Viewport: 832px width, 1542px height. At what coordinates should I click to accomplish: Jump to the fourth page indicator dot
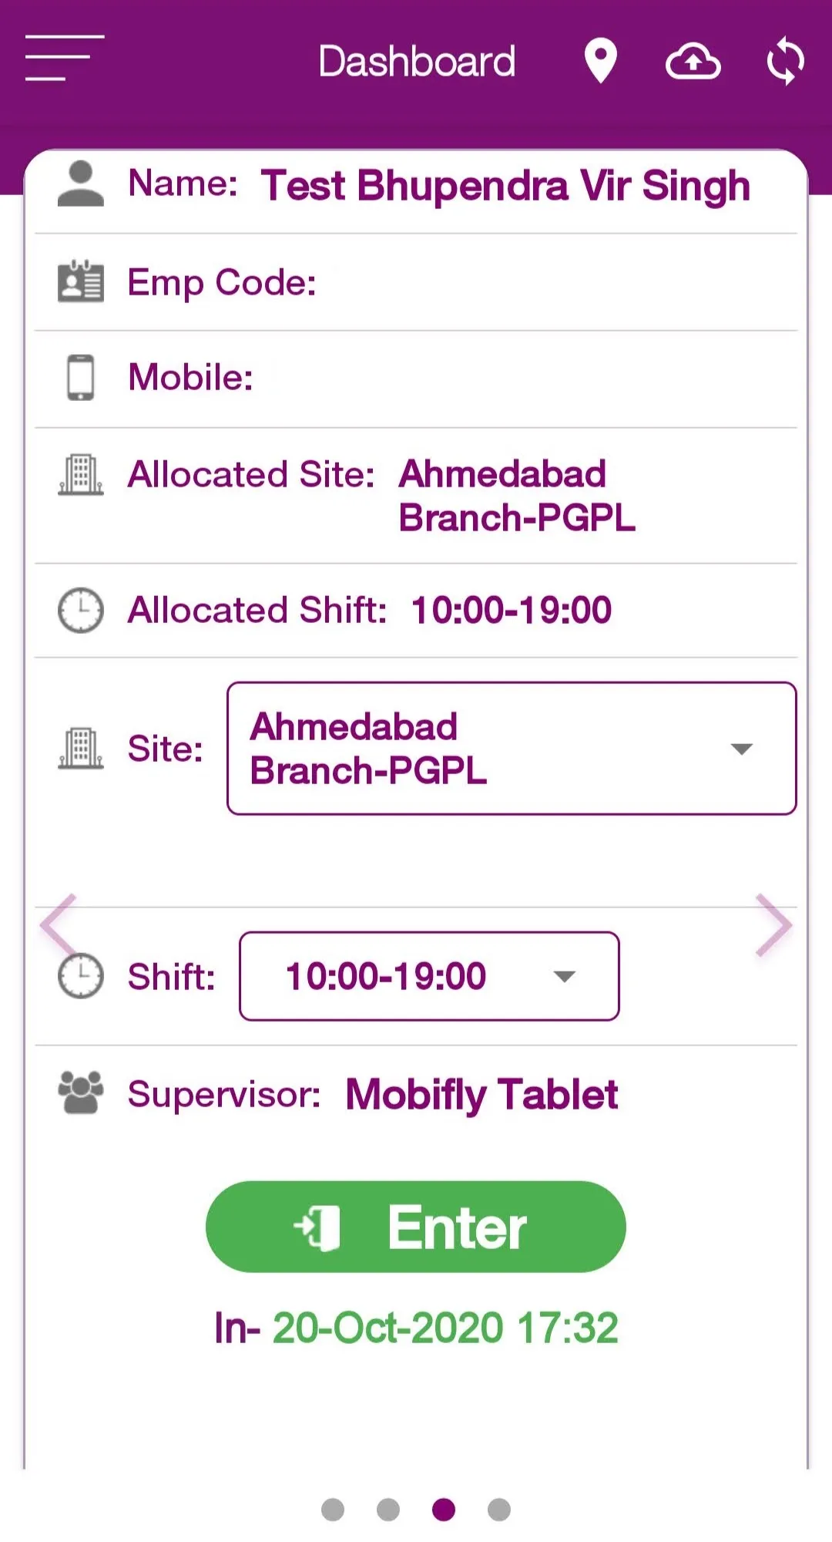[499, 1509]
